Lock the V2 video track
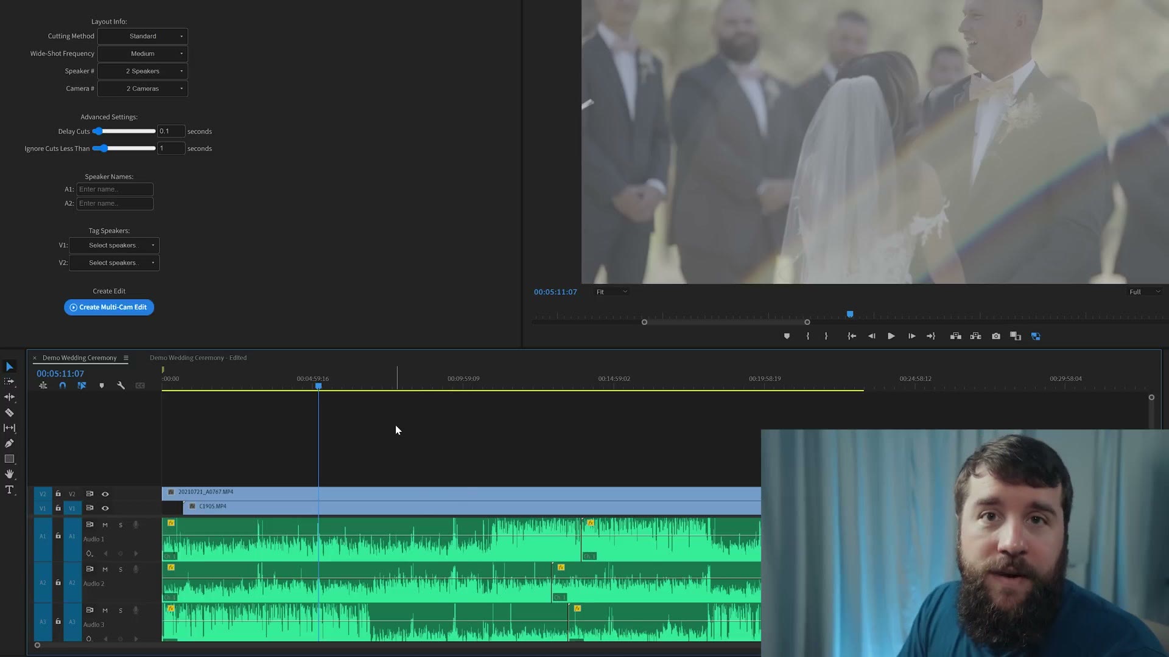Image resolution: width=1169 pixels, height=657 pixels. (x=58, y=494)
